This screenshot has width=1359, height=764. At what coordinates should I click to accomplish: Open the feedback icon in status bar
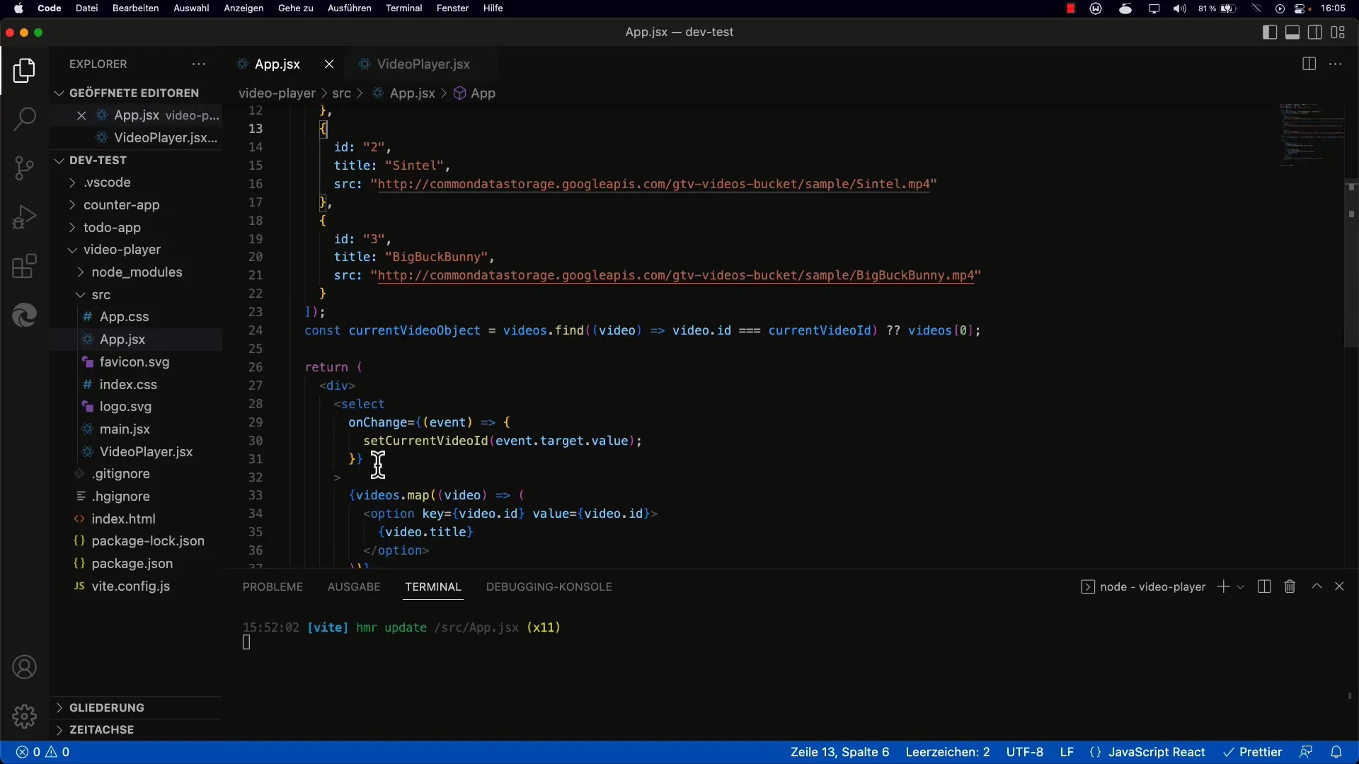pos(1306,752)
